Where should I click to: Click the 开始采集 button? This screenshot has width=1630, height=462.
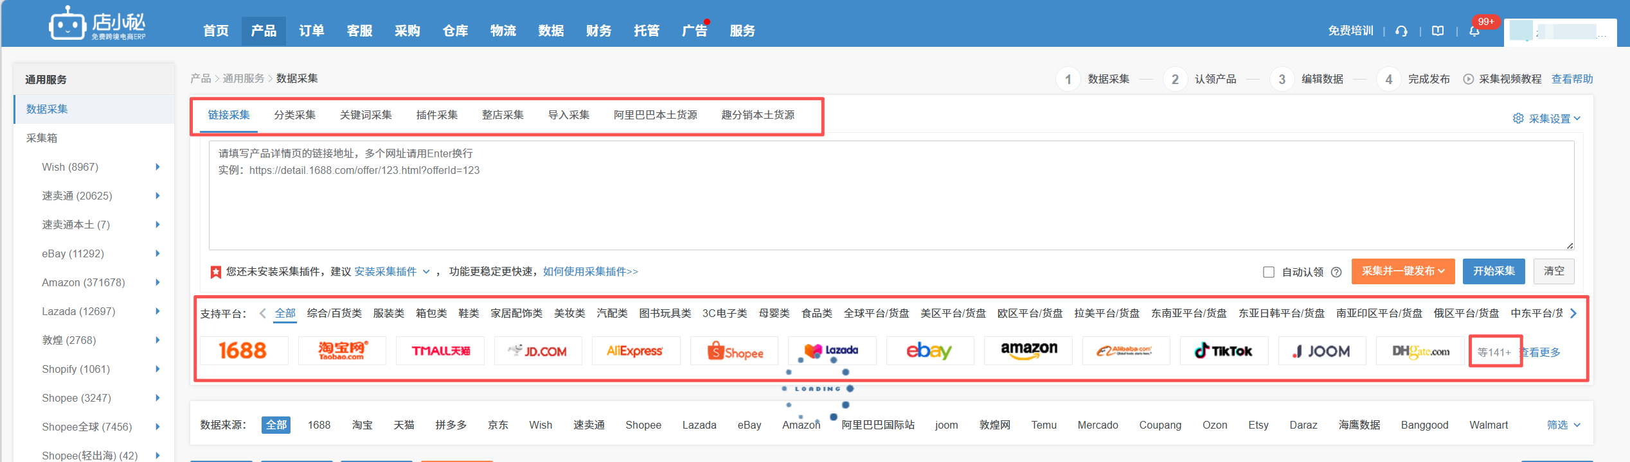coord(1494,271)
